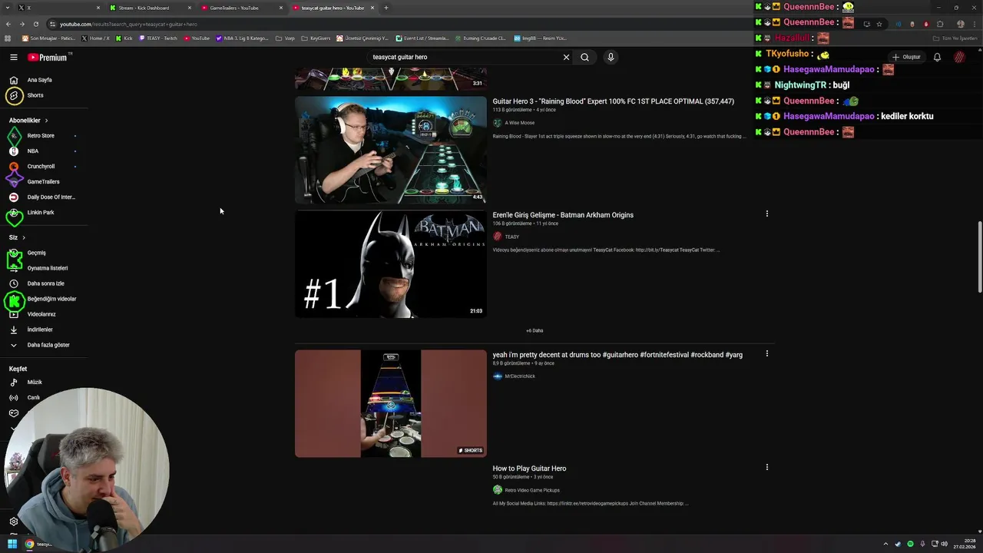Open the YouTube hamburger guide menu
The width and height of the screenshot is (983, 553).
click(13, 57)
